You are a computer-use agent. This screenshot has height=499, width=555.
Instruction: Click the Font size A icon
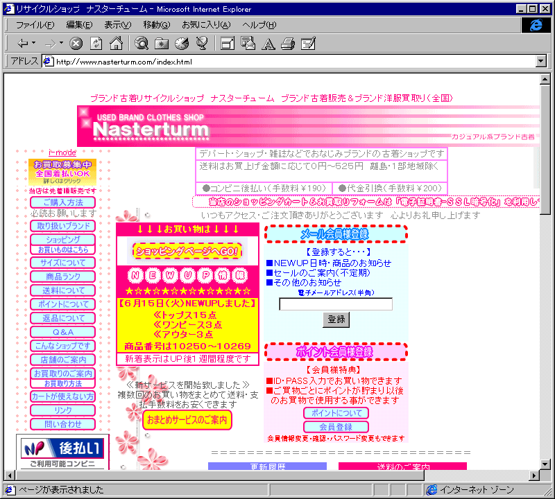point(268,44)
